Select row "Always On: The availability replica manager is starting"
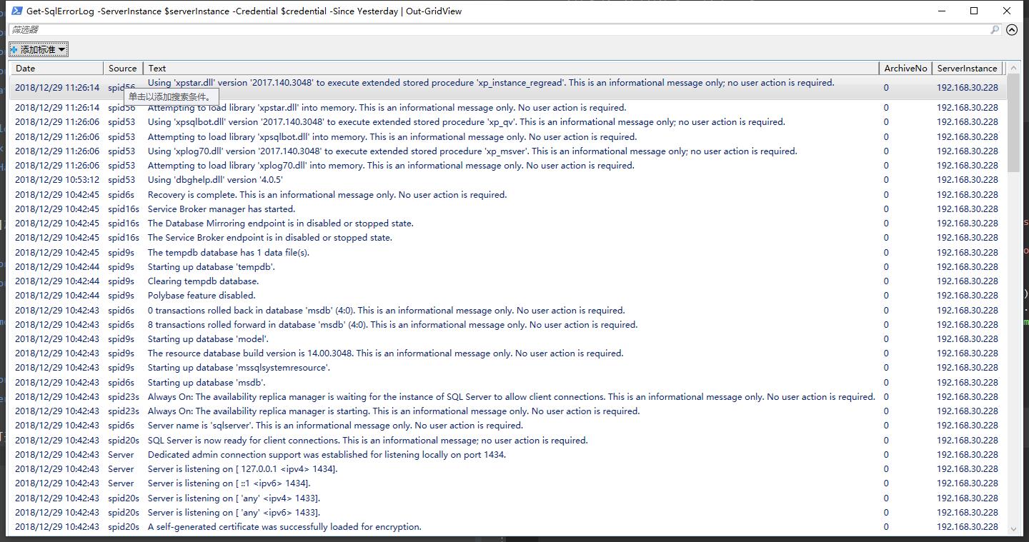The width and height of the screenshot is (1029, 542). 509,411
